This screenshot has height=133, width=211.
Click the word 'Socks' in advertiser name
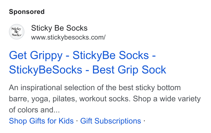[77, 28]
